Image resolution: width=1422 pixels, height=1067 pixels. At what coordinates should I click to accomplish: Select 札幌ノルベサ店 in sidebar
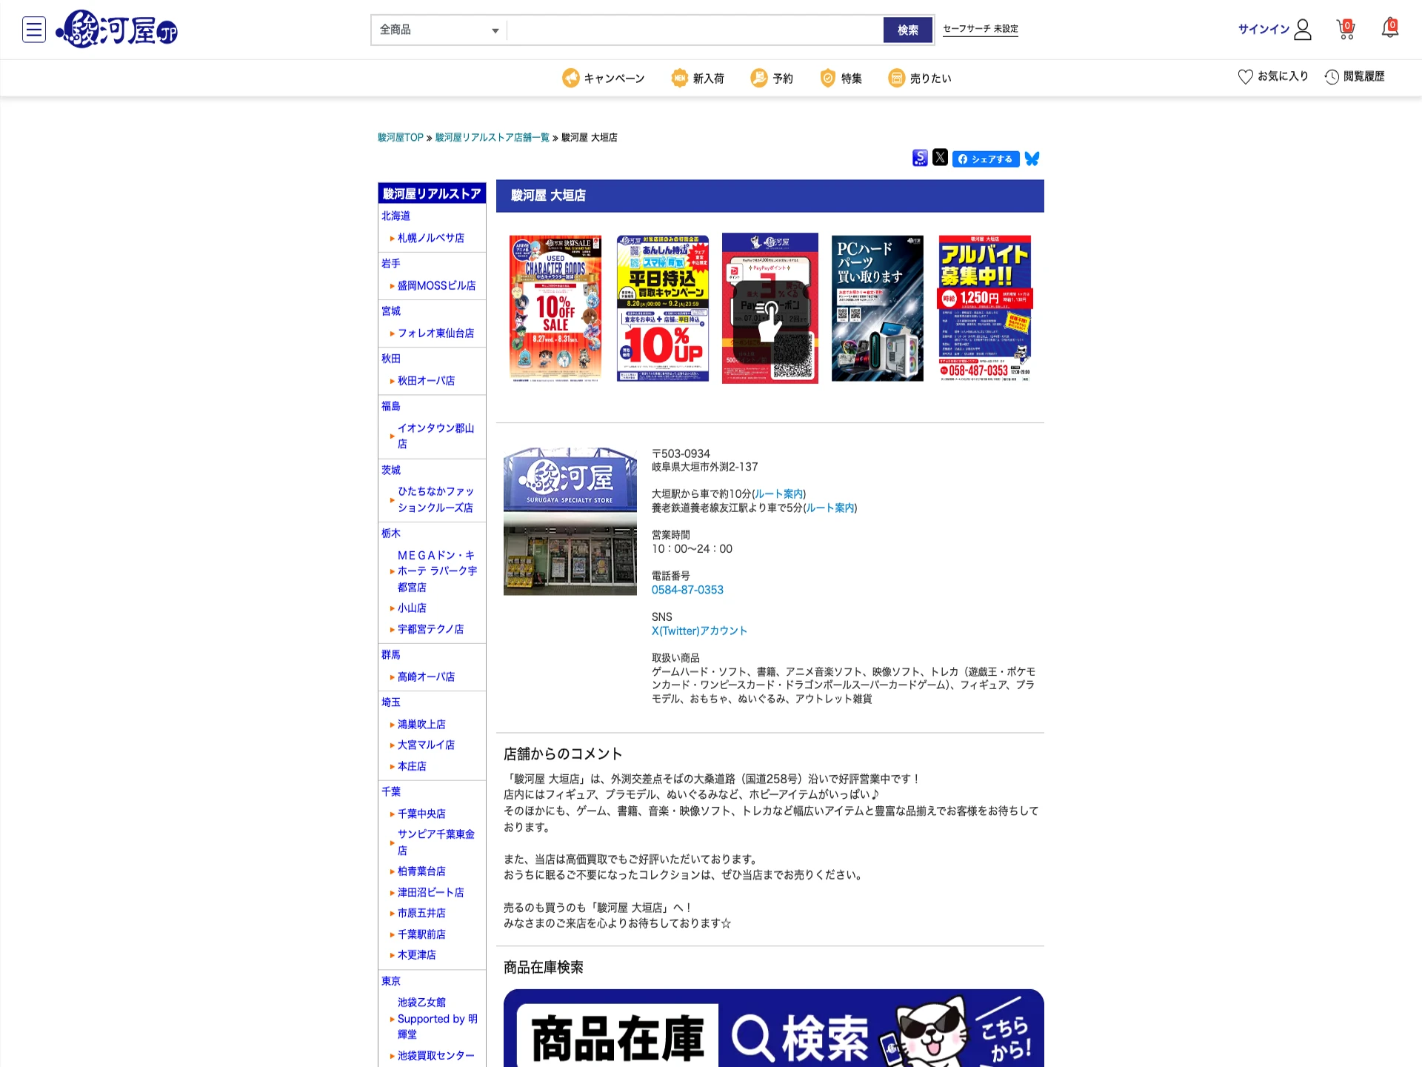431,238
